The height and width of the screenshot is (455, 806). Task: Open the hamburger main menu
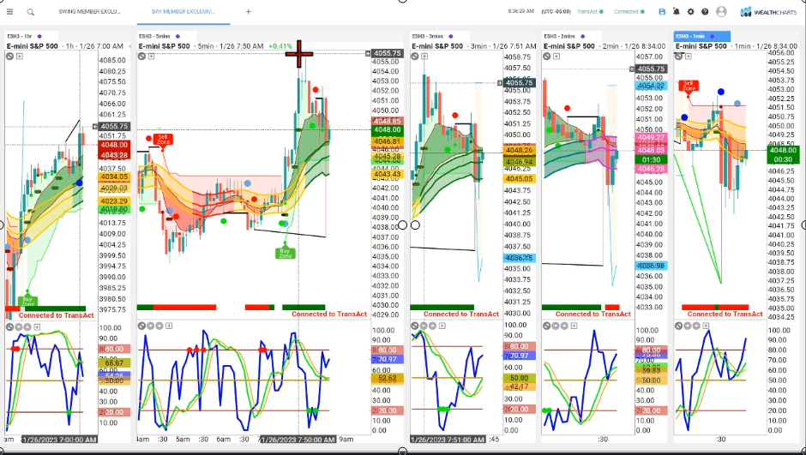[9, 11]
